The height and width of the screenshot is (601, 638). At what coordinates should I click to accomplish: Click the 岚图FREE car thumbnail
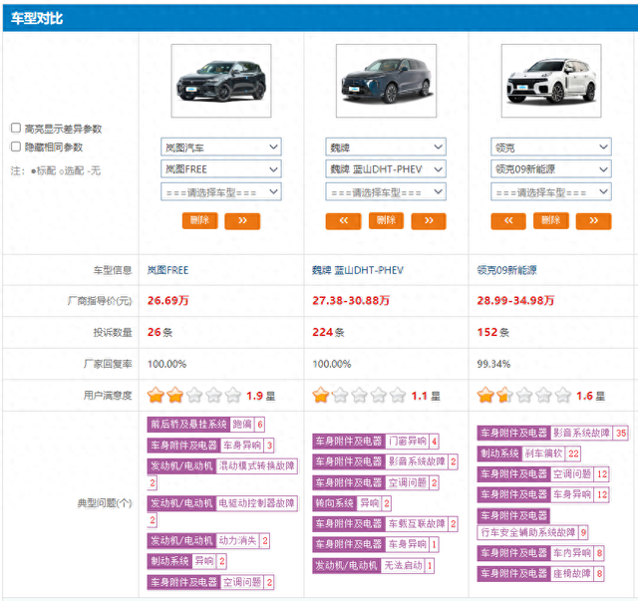tap(221, 81)
